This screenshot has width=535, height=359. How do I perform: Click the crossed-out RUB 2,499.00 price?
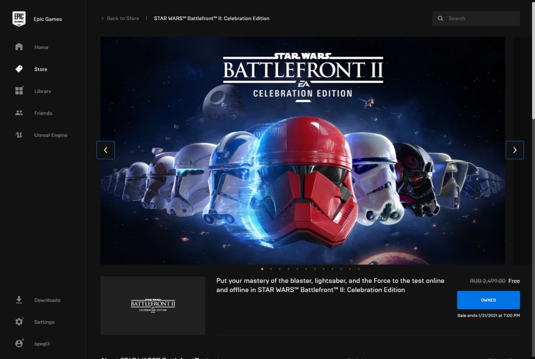pos(487,281)
